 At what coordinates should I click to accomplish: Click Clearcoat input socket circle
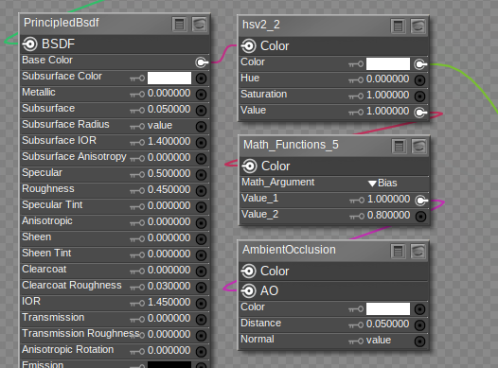[201, 272]
